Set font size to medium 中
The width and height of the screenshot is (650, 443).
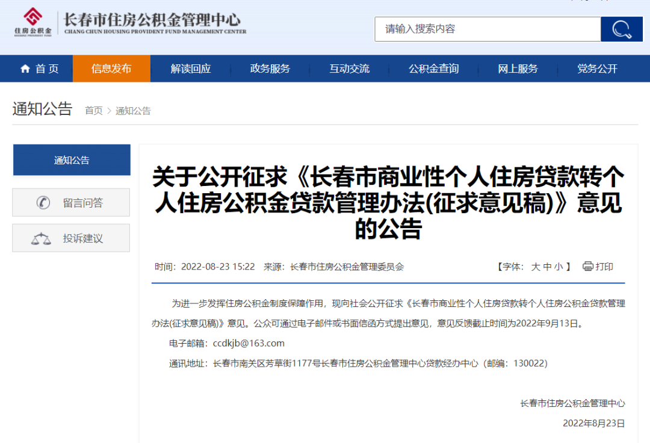547,267
